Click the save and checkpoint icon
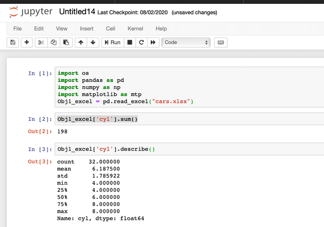This screenshot has width=324, height=227. [13, 42]
